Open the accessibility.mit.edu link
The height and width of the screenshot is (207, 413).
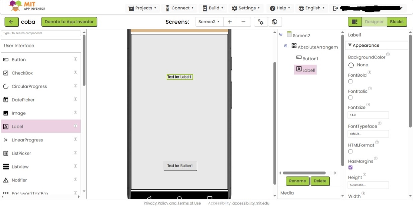point(251,203)
